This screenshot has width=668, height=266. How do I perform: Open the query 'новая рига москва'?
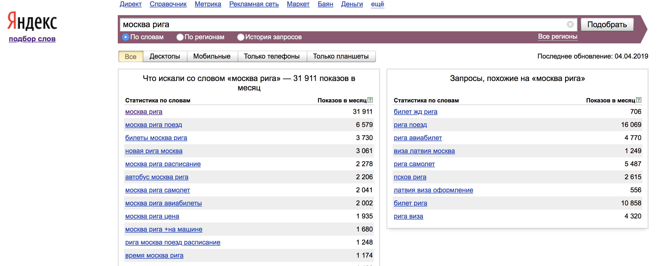point(154,151)
